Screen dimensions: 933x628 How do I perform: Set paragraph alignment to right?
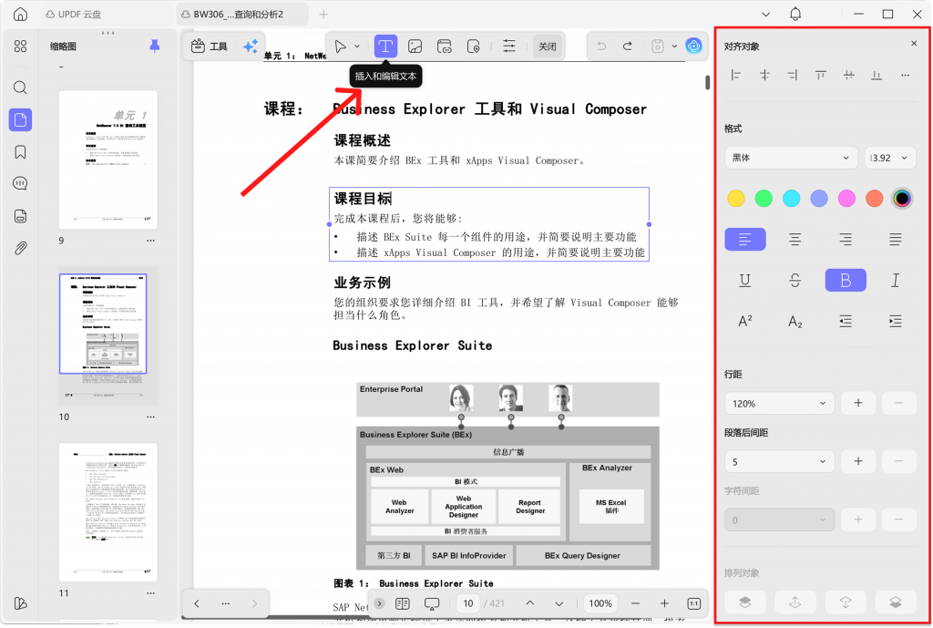[845, 240]
